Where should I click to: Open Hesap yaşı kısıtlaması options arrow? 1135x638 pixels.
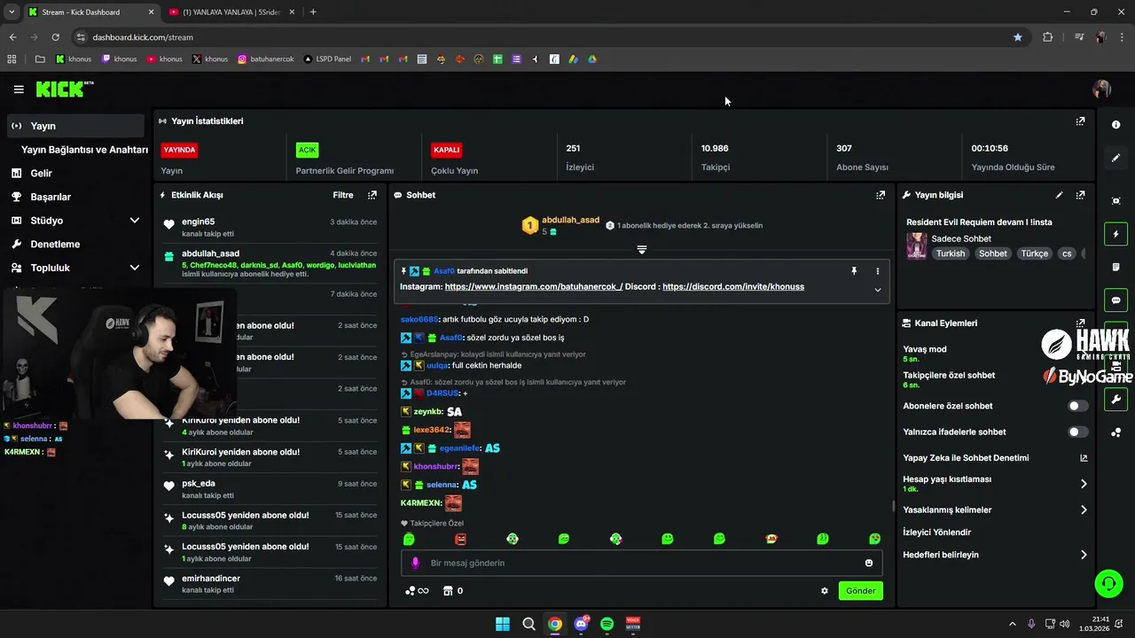coord(1084,484)
